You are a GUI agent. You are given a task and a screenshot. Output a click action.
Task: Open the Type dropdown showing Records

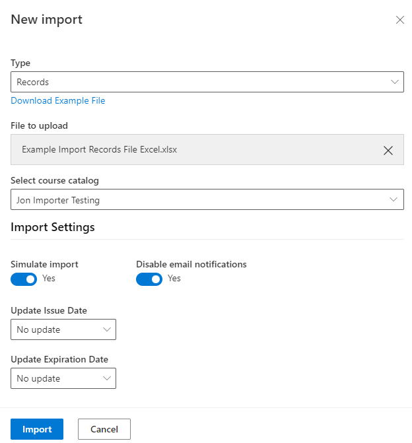(x=207, y=82)
